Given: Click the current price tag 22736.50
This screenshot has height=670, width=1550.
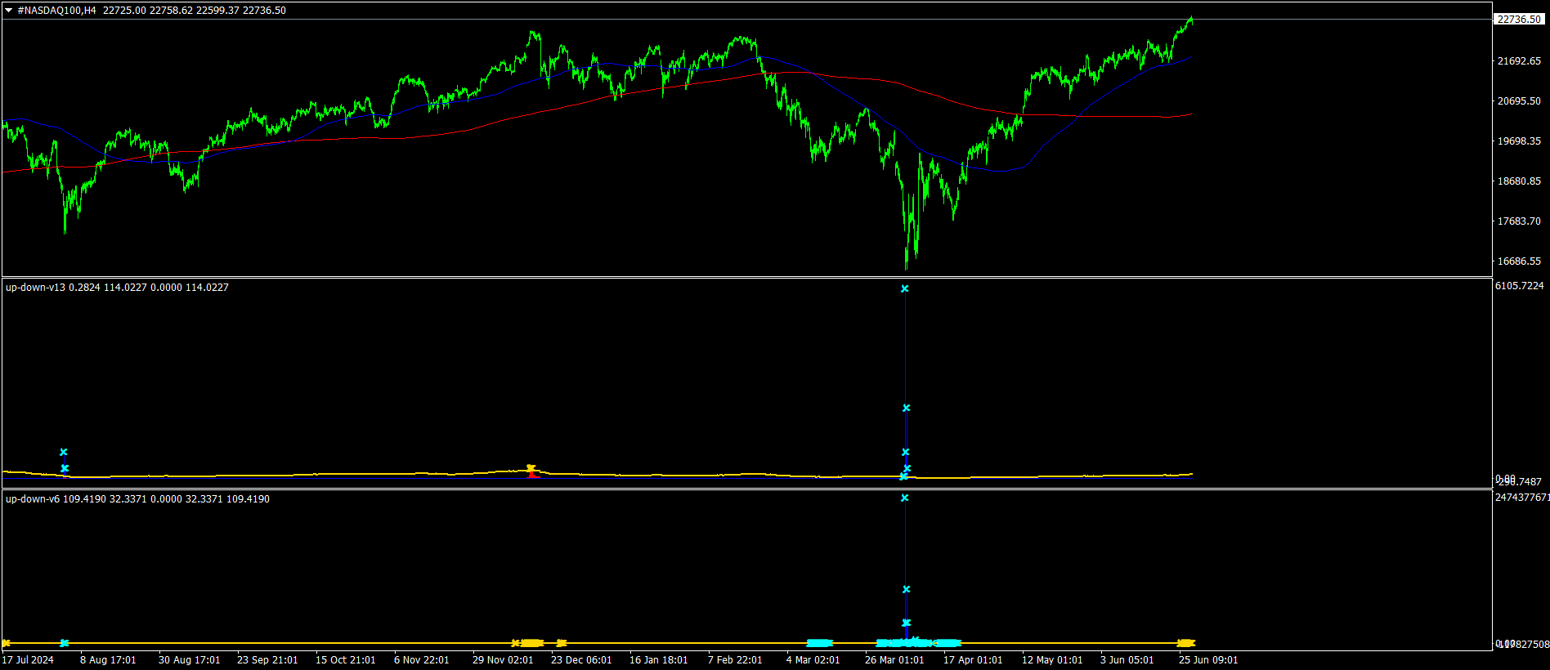Looking at the screenshot, I should (1518, 20).
